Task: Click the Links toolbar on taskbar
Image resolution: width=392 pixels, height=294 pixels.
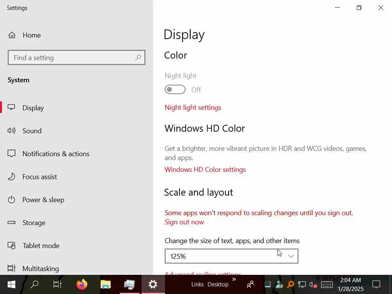Action: (197, 284)
